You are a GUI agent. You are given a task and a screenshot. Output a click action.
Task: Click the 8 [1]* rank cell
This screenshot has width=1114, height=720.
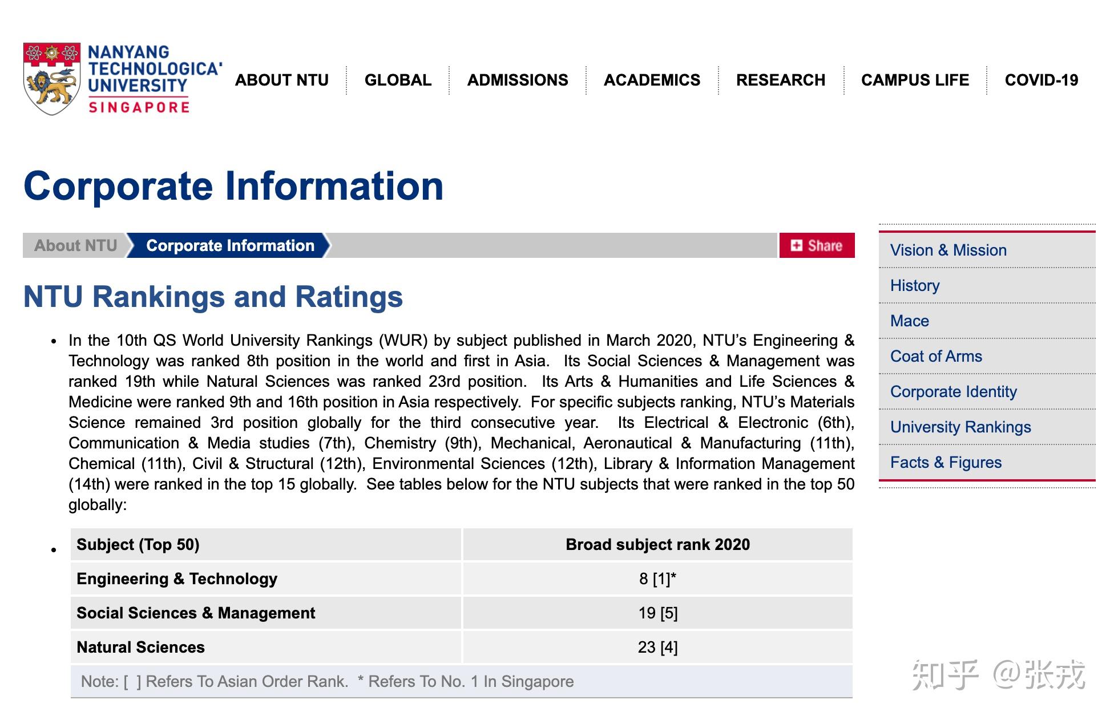[x=657, y=579]
